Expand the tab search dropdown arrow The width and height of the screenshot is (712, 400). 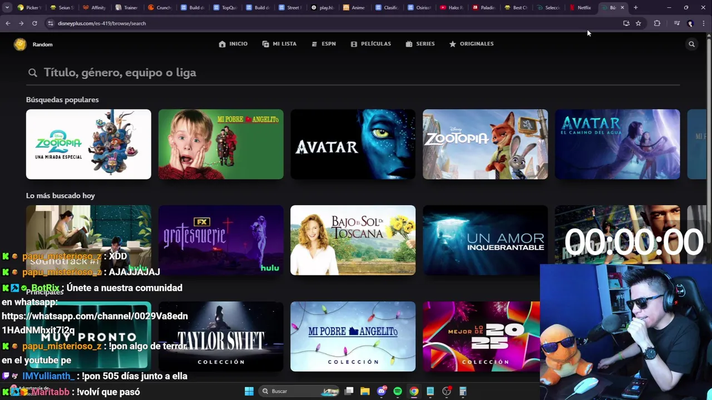tap(7, 8)
